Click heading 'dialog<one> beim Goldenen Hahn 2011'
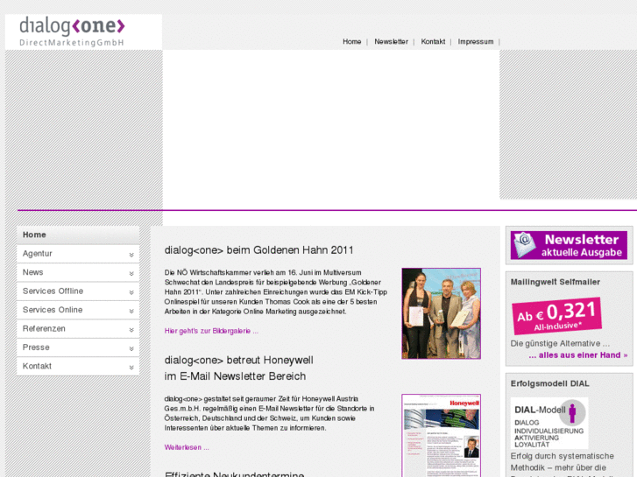 pos(258,250)
